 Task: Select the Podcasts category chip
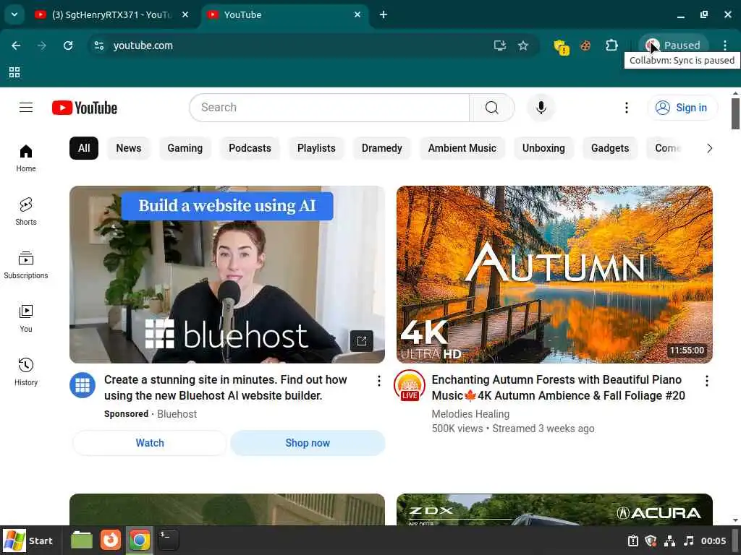click(x=250, y=148)
